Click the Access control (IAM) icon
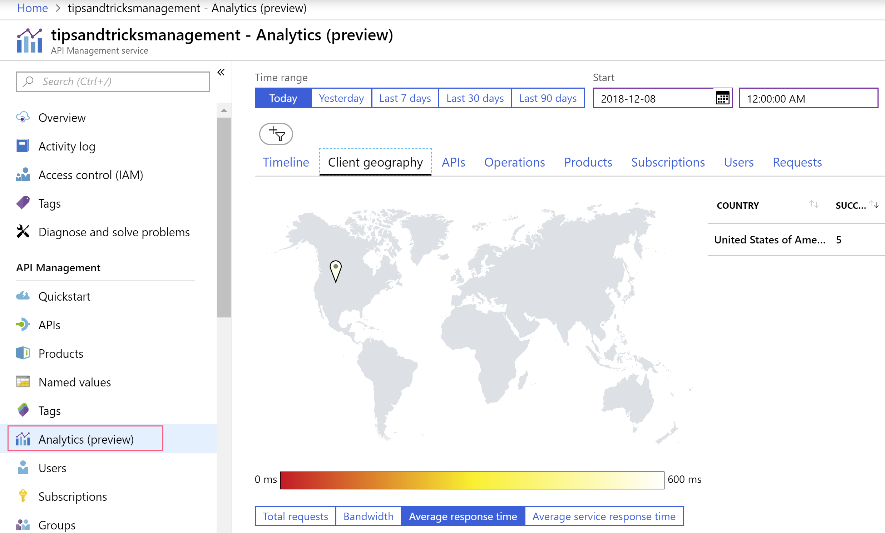 (x=23, y=174)
